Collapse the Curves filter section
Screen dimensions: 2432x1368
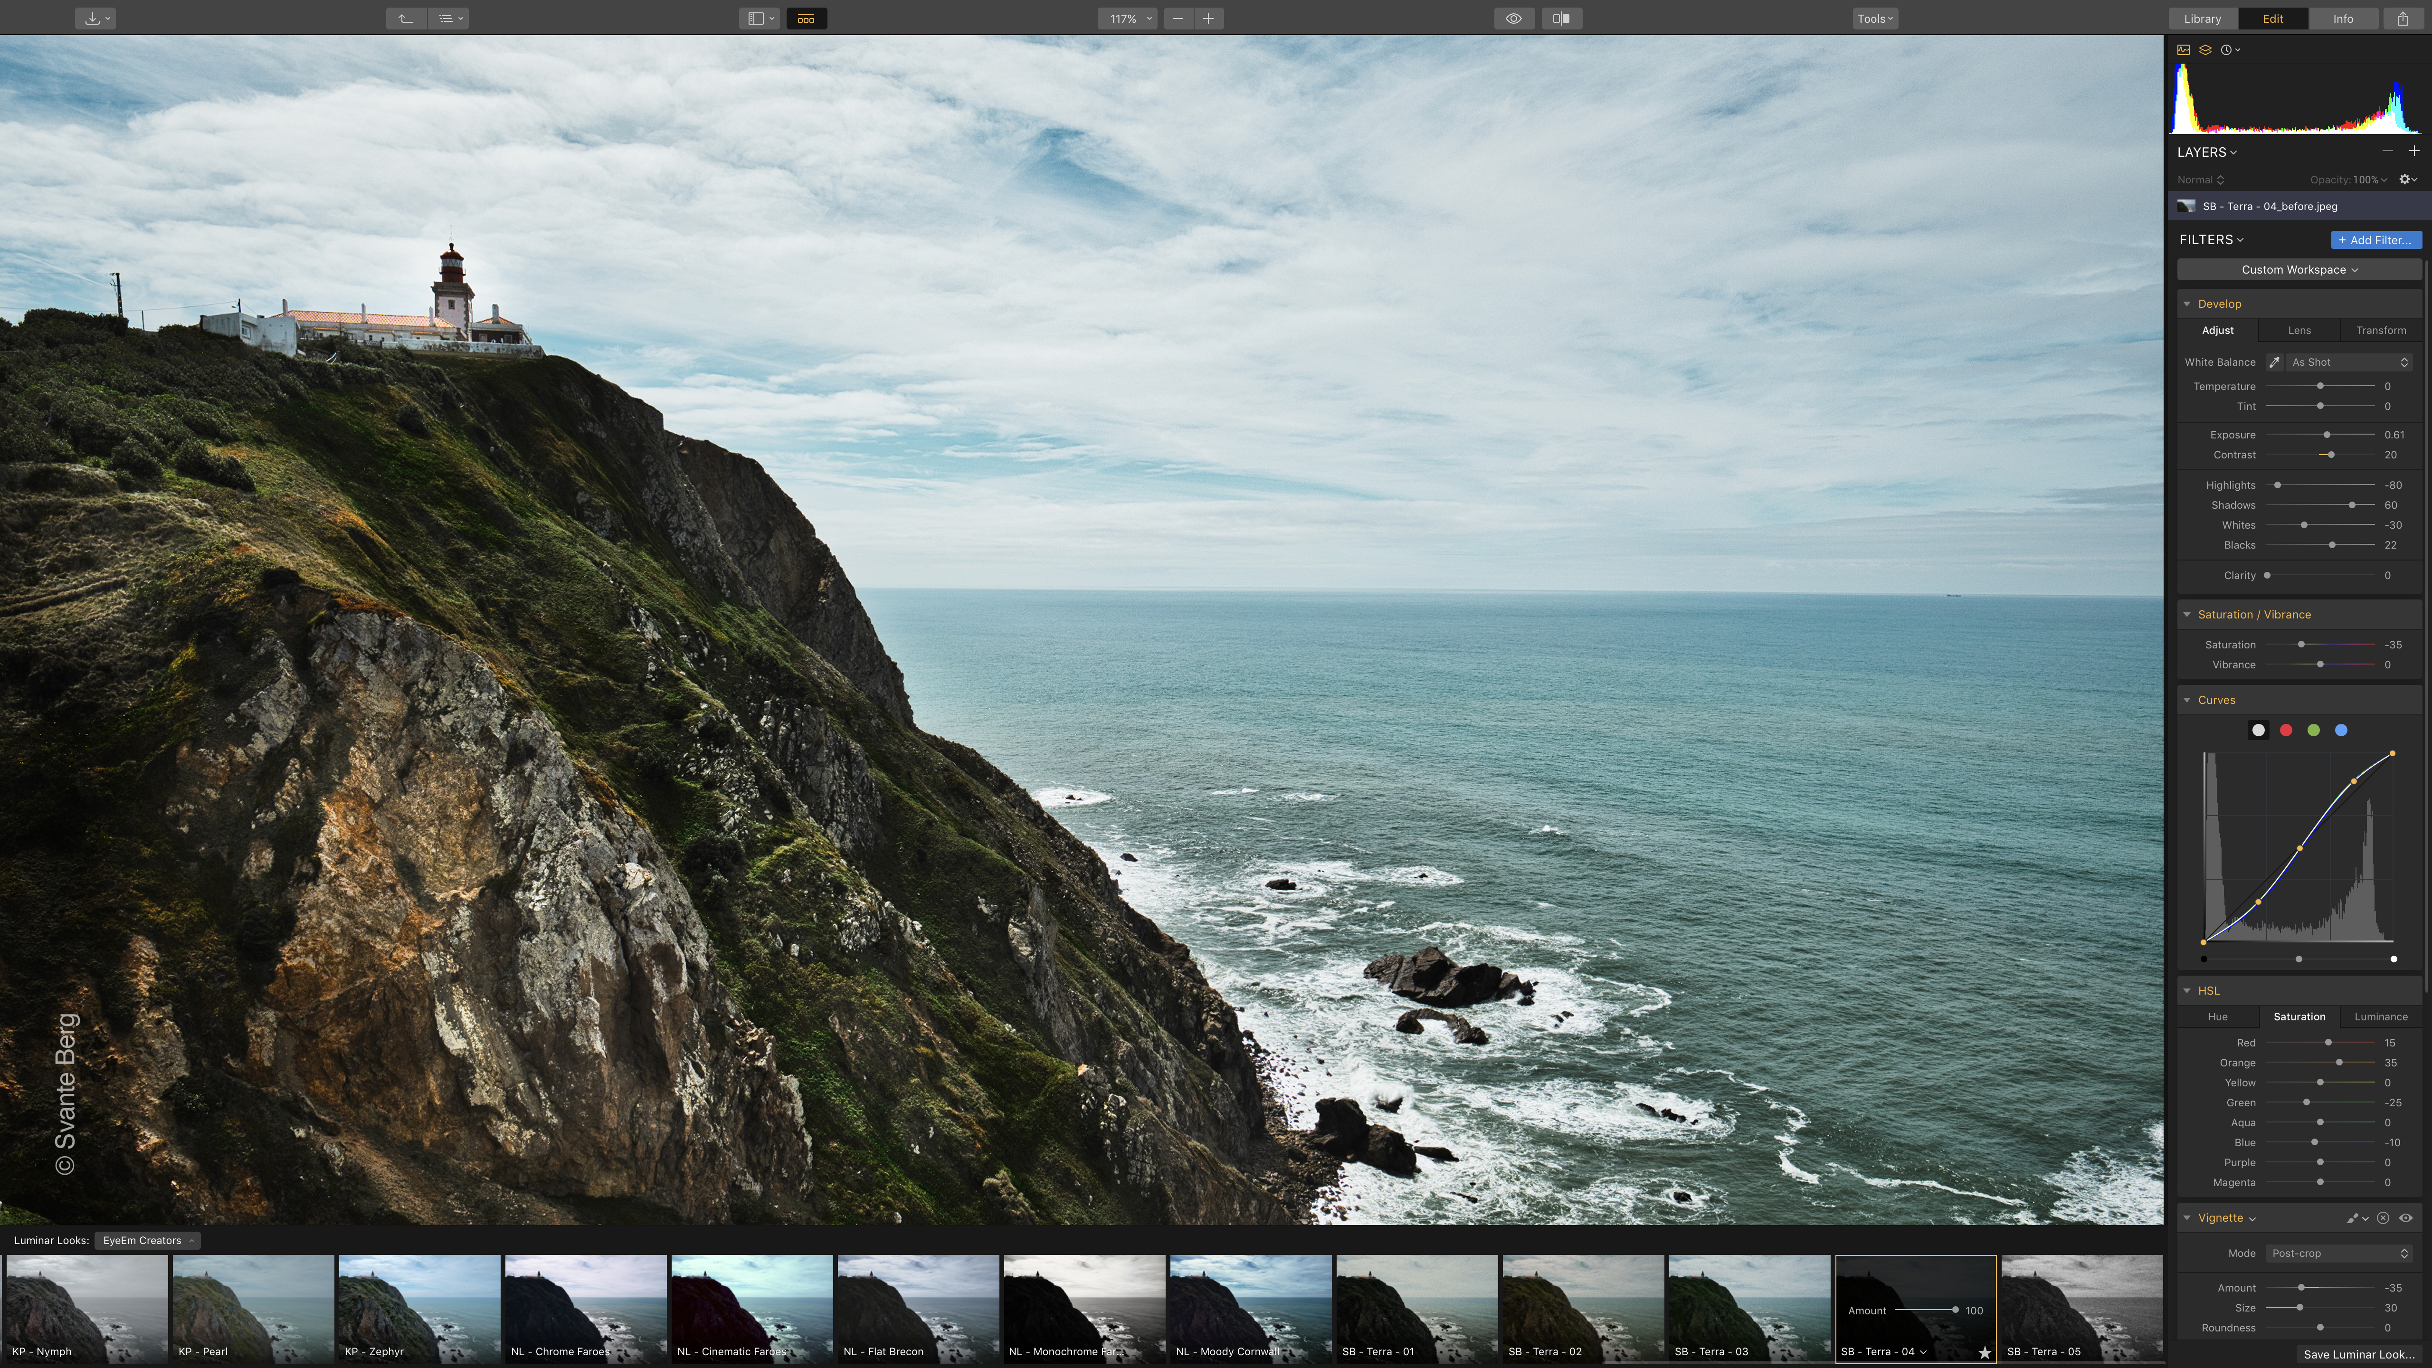coord(2186,701)
